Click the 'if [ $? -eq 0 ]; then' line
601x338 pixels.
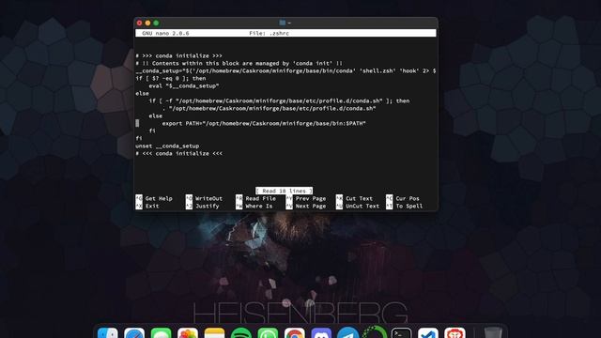(171, 78)
